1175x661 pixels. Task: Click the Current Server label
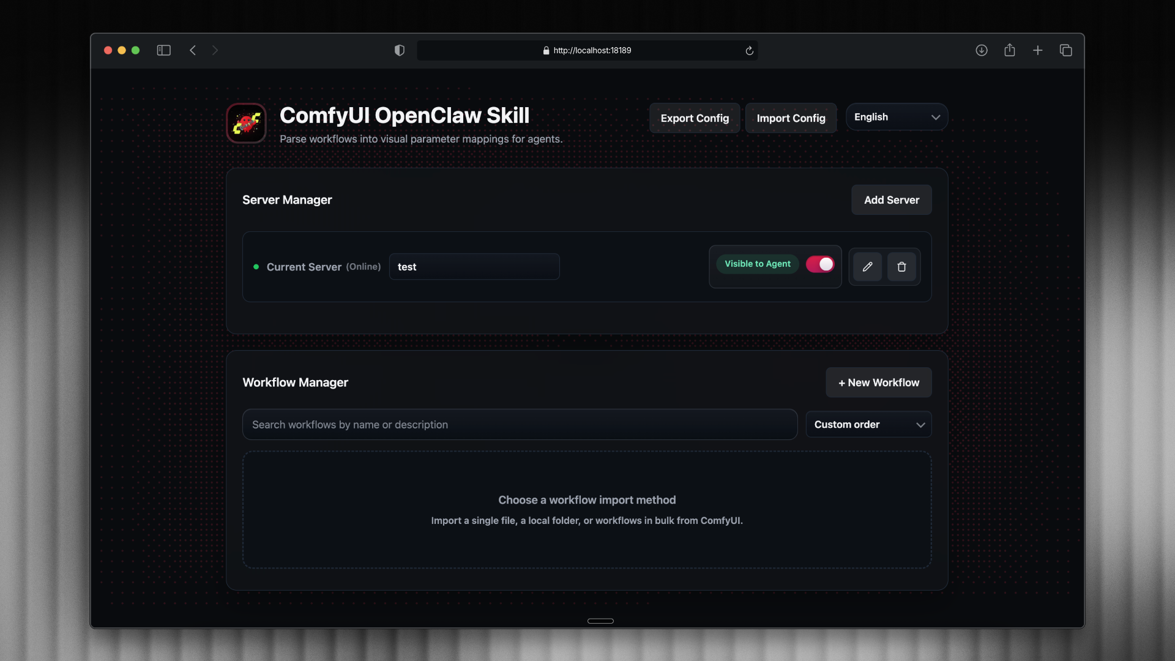tap(304, 267)
